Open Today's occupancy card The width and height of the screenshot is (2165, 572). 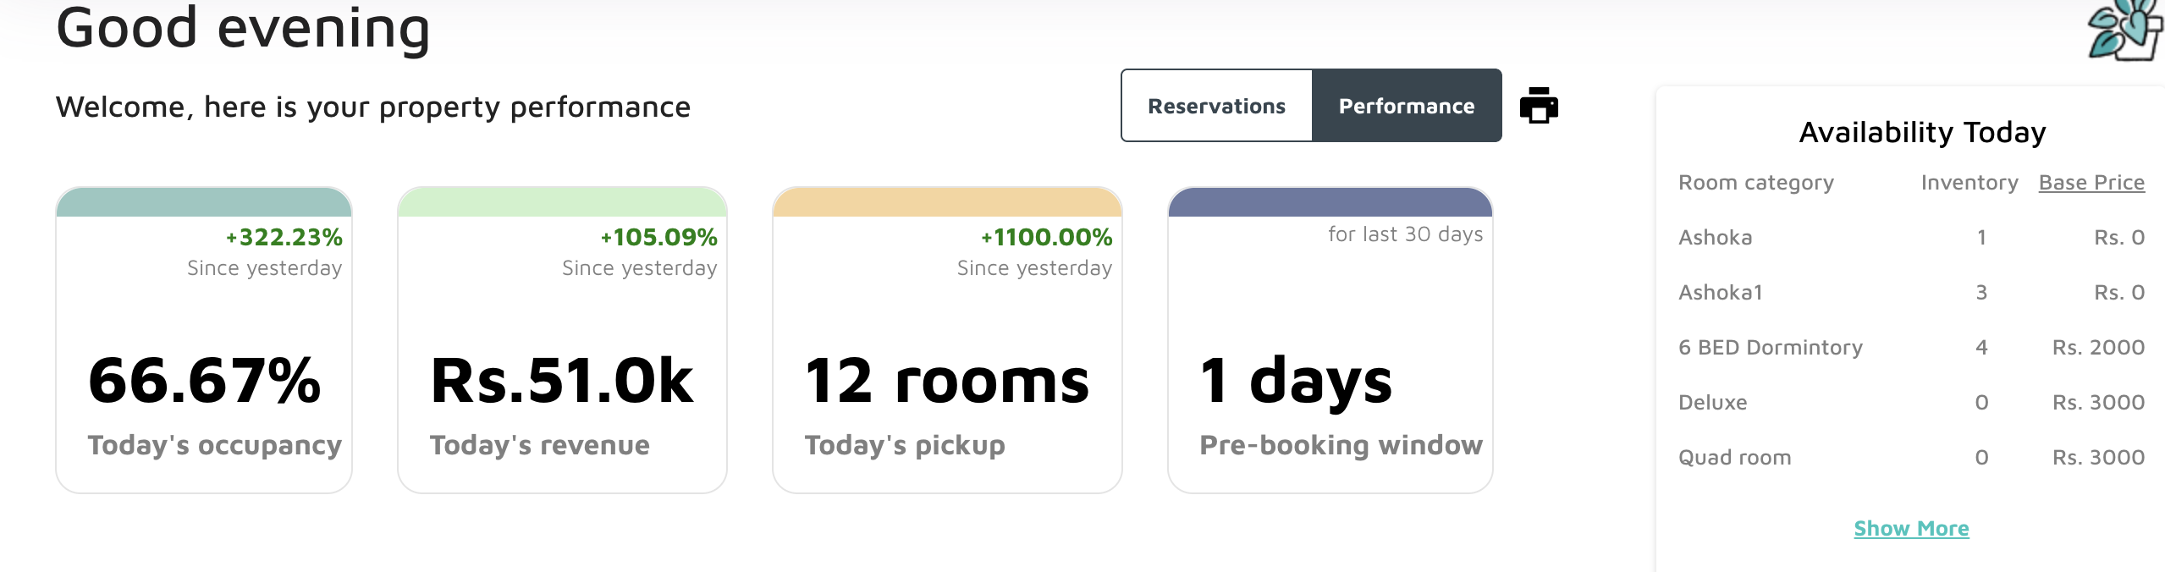click(204, 381)
